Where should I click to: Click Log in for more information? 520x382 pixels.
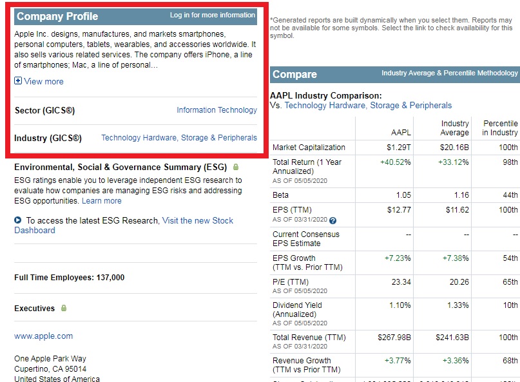[x=212, y=15]
